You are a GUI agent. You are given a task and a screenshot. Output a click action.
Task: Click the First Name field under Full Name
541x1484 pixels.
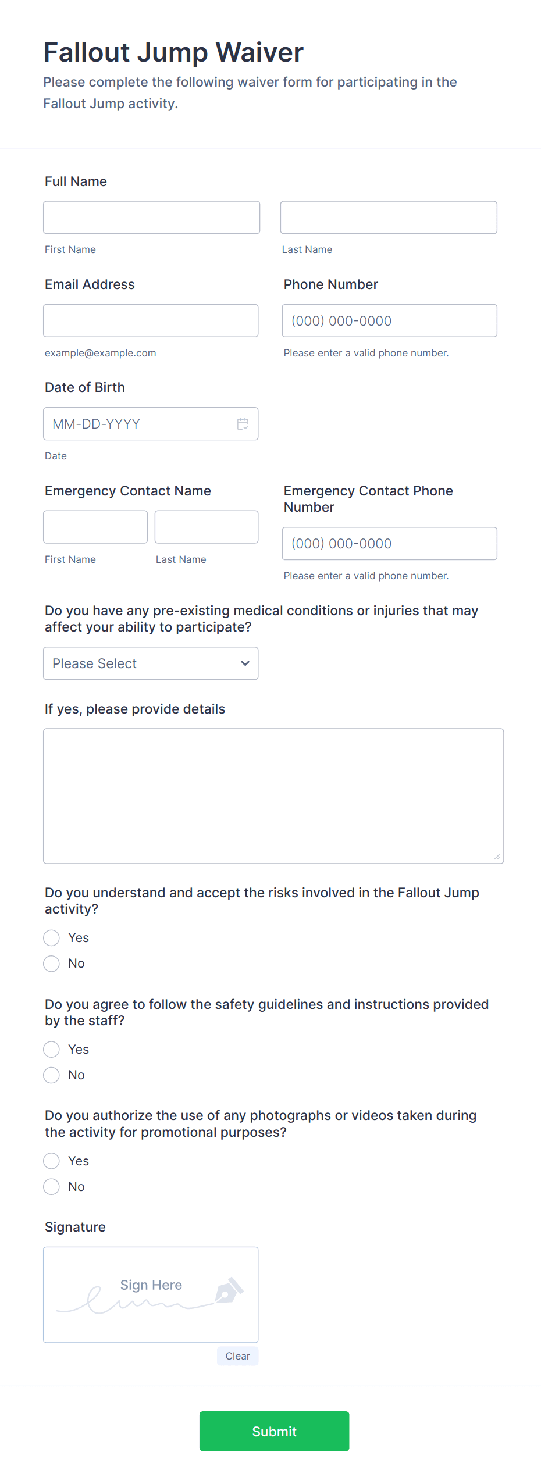151,216
